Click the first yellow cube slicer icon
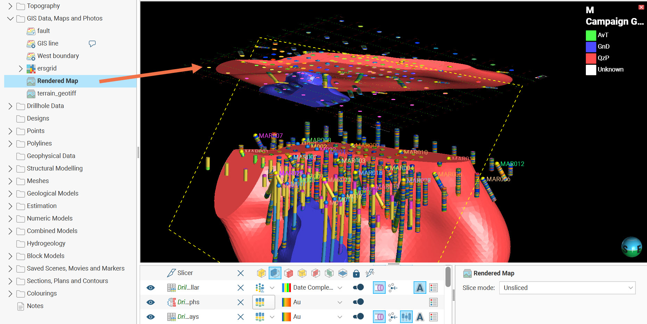The height and width of the screenshot is (324, 647). tap(261, 273)
